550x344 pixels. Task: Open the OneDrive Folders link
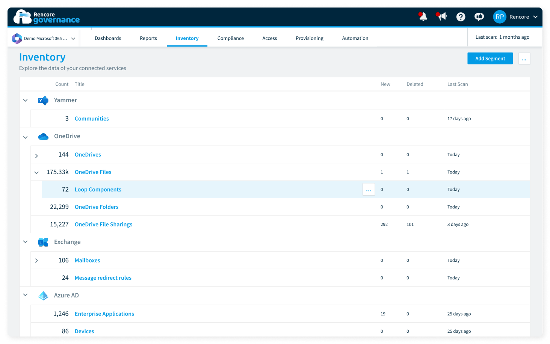tap(97, 207)
